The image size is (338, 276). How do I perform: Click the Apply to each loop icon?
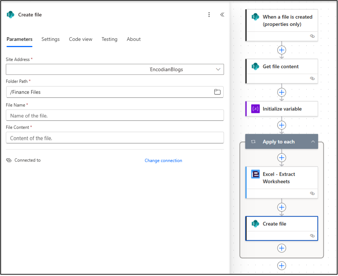[x=254, y=141]
